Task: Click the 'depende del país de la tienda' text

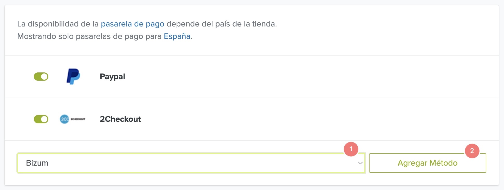Action: click(221, 24)
